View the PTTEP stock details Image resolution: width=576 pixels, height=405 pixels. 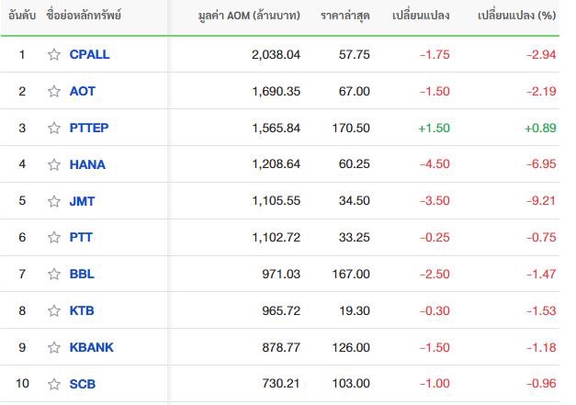[89, 128]
